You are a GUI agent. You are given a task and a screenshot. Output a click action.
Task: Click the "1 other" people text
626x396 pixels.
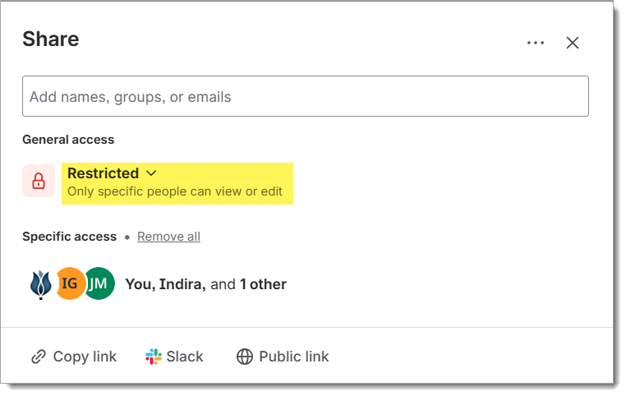(x=263, y=284)
